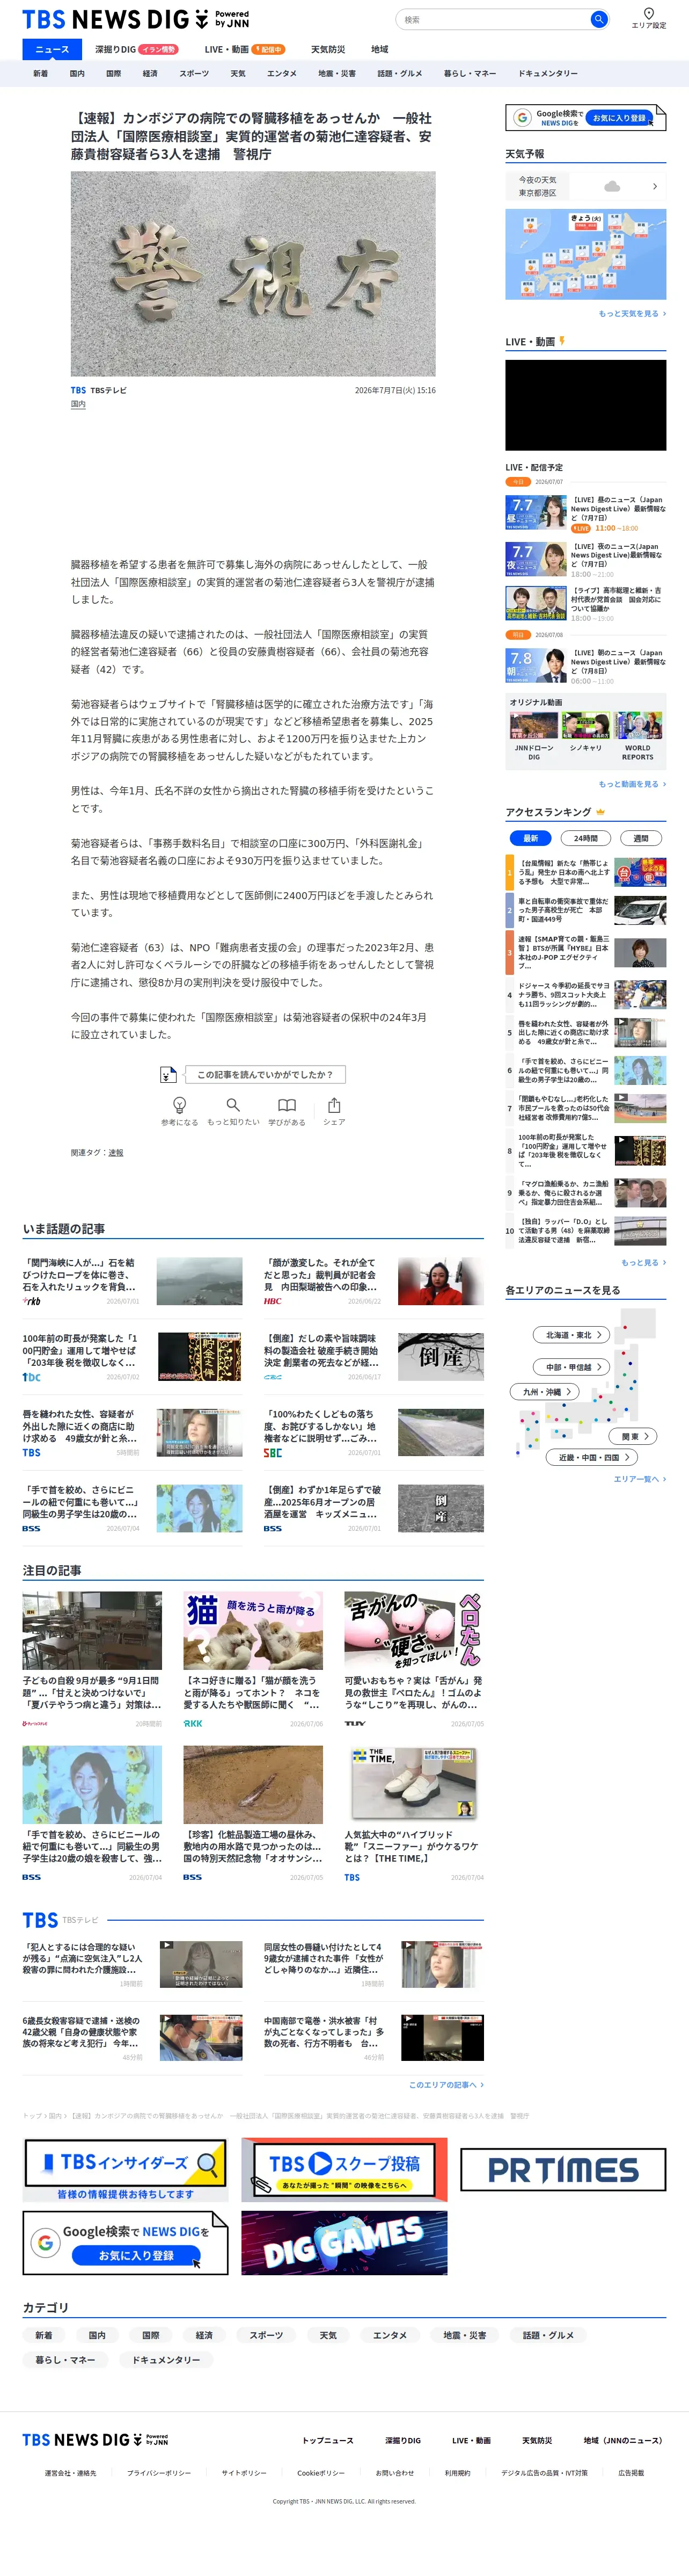
Task: Click the play icon on 中国南部で竜巻 video thumbnail
Action: (407, 2019)
